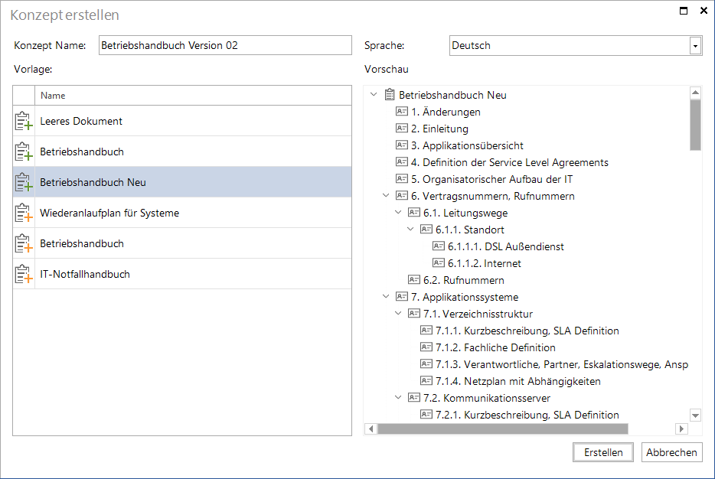Click the Wiederanlaufplan für Systeme template icon

tap(24, 213)
